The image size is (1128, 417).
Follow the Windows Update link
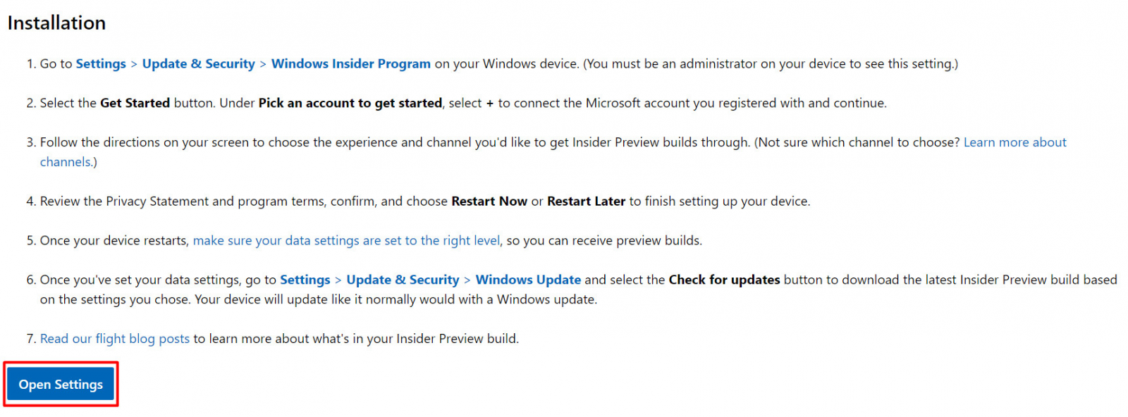coord(528,280)
